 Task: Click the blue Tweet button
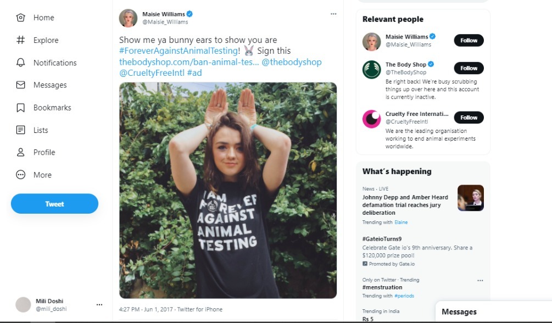click(x=54, y=204)
